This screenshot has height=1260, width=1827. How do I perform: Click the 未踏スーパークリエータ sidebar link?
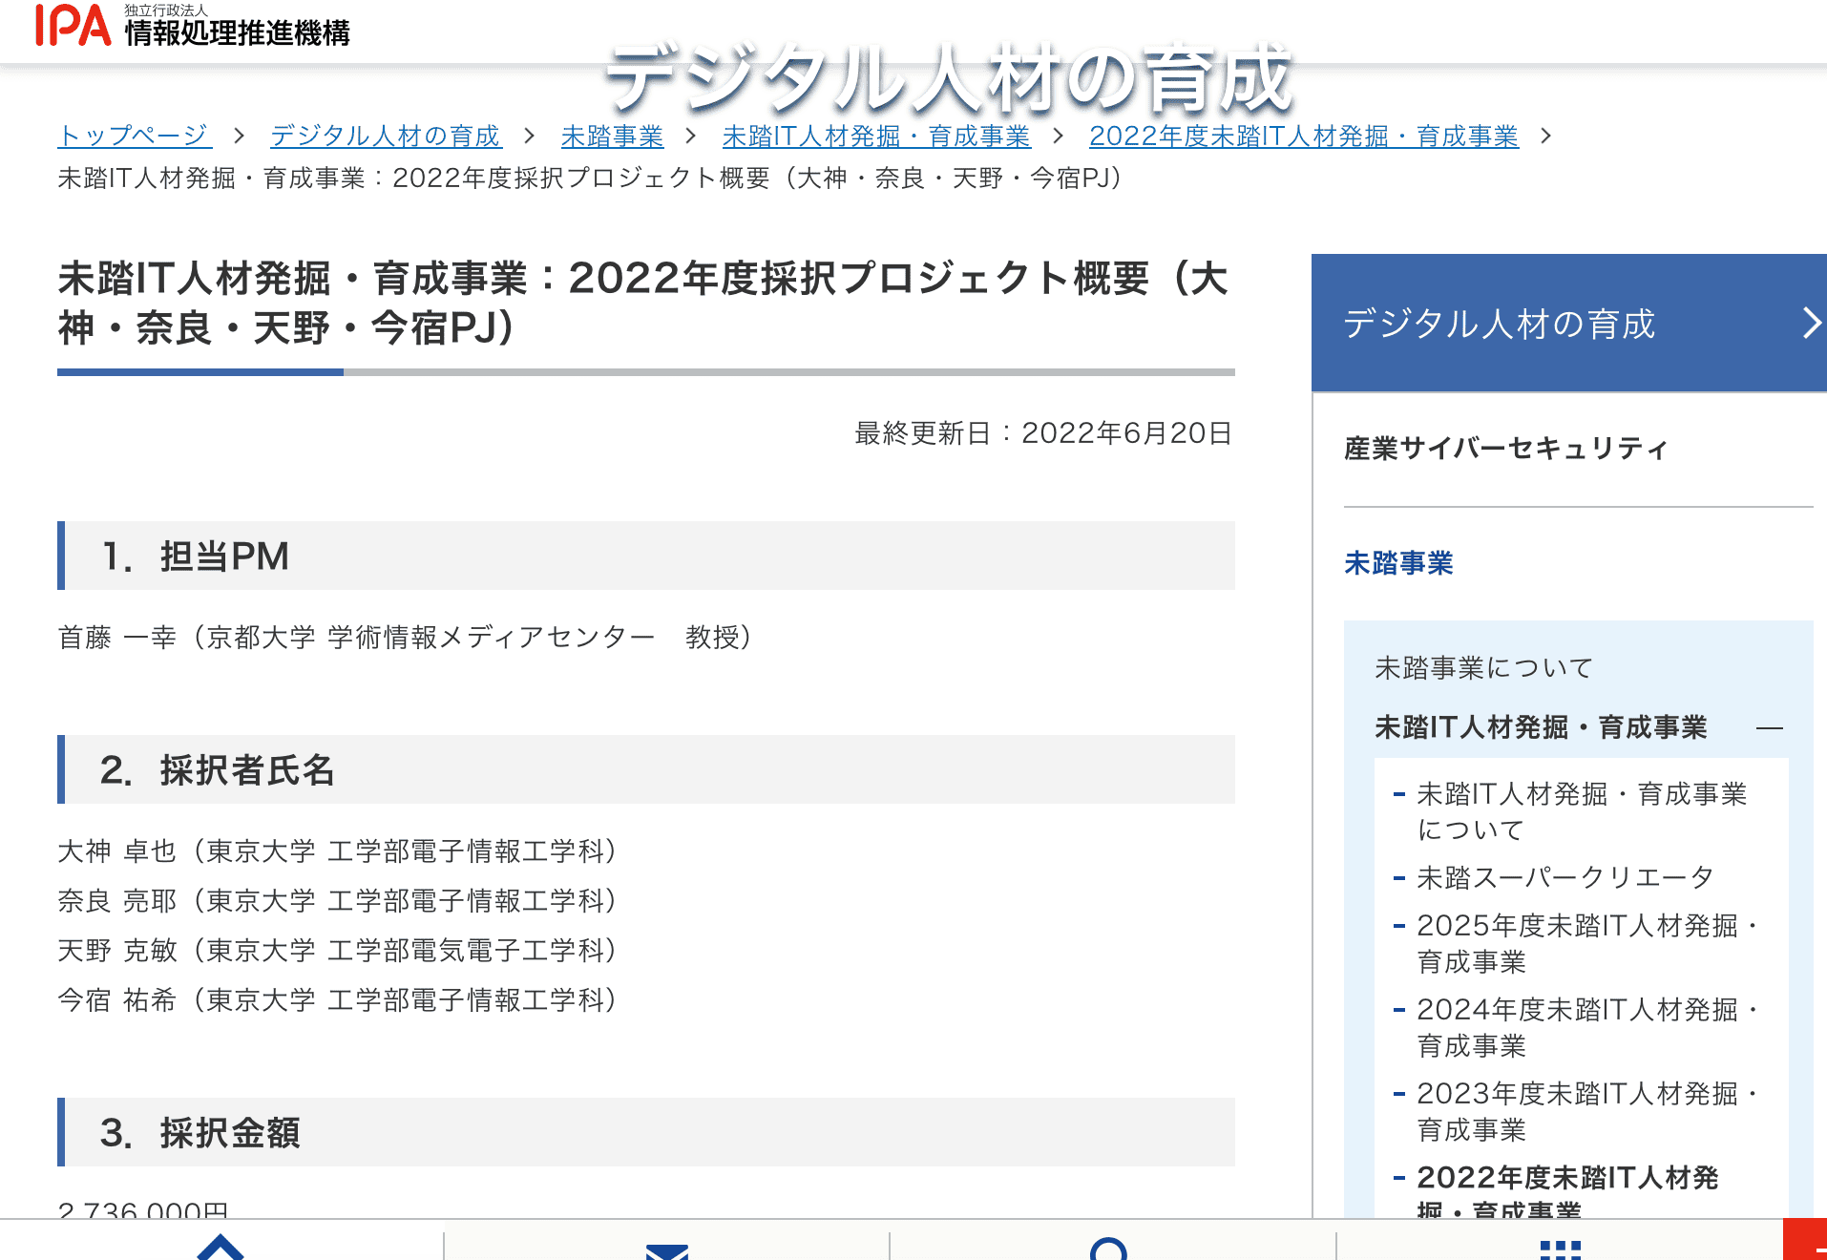pos(1564,876)
